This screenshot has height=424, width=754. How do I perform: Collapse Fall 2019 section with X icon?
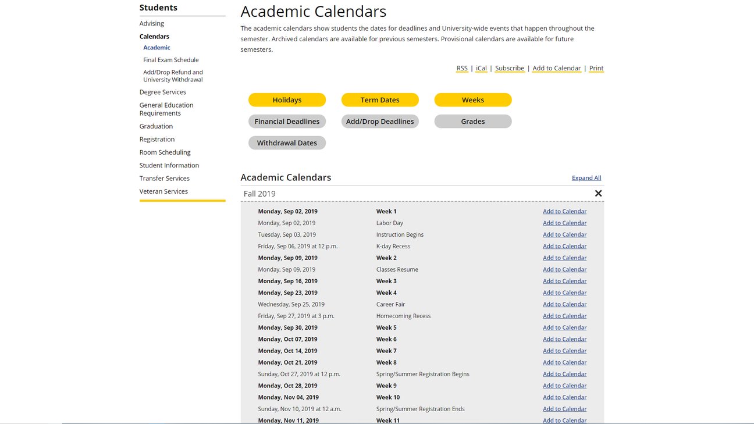598,194
